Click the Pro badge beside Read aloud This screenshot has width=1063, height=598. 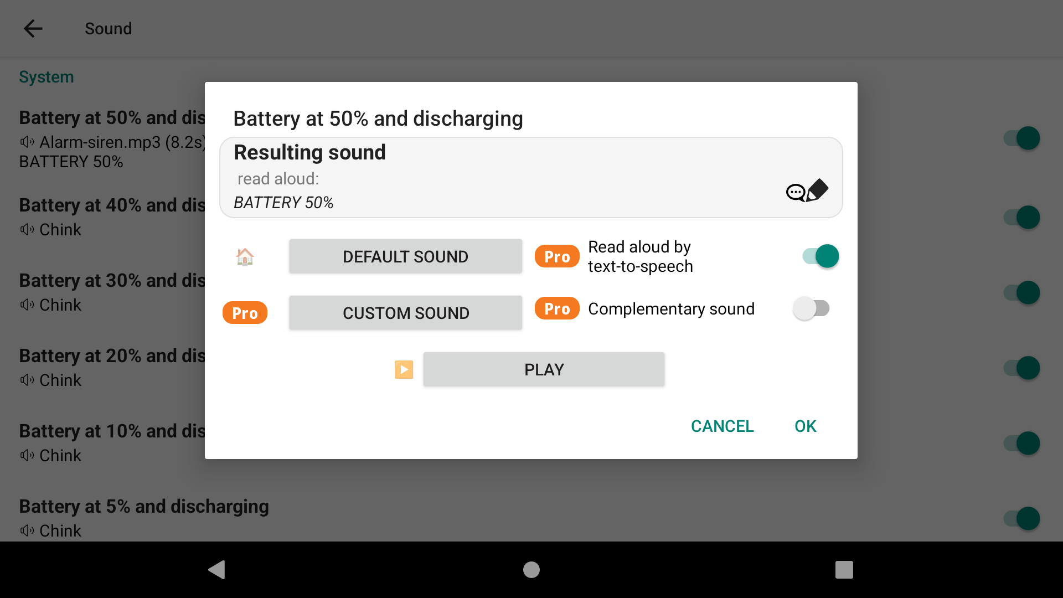[557, 256]
